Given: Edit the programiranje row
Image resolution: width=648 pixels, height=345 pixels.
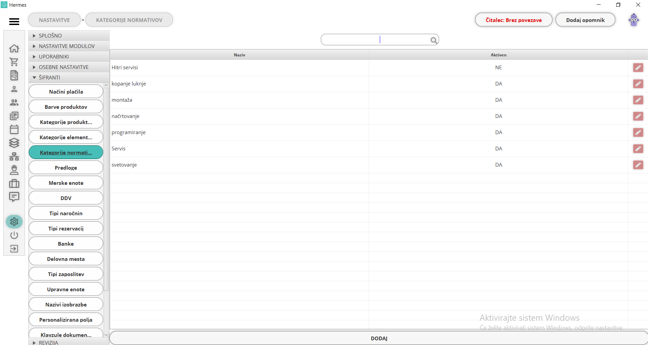Looking at the screenshot, I should 638,132.
